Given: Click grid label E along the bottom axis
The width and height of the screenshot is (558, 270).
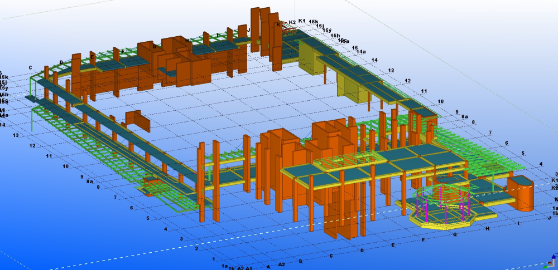Looking at the screenshot, I should click(x=393, y=245).
